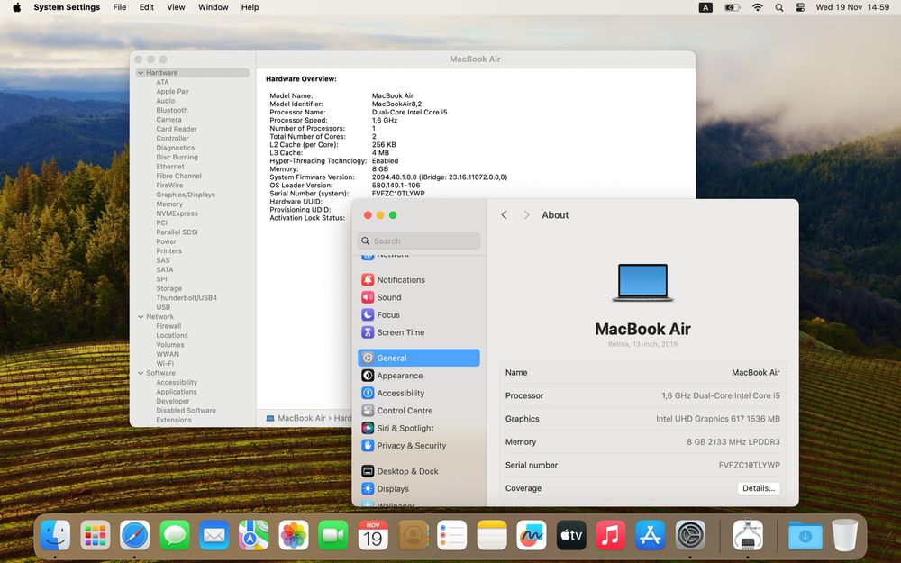
Task: Open the Edit menu
Action: click(147, 7)
